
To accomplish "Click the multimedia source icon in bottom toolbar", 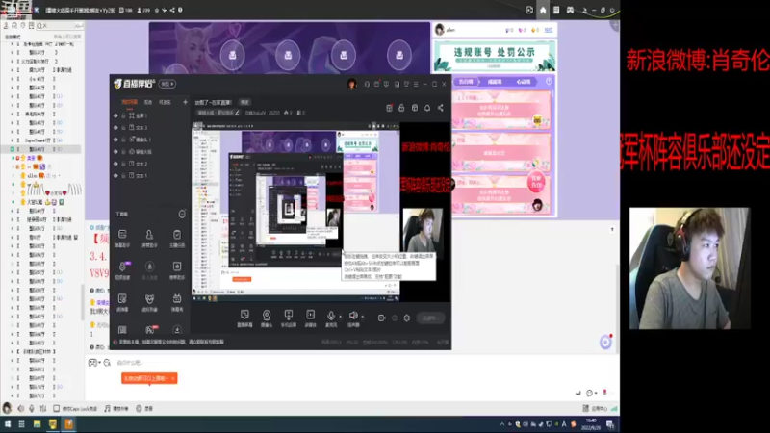I will tap(310, 316).
